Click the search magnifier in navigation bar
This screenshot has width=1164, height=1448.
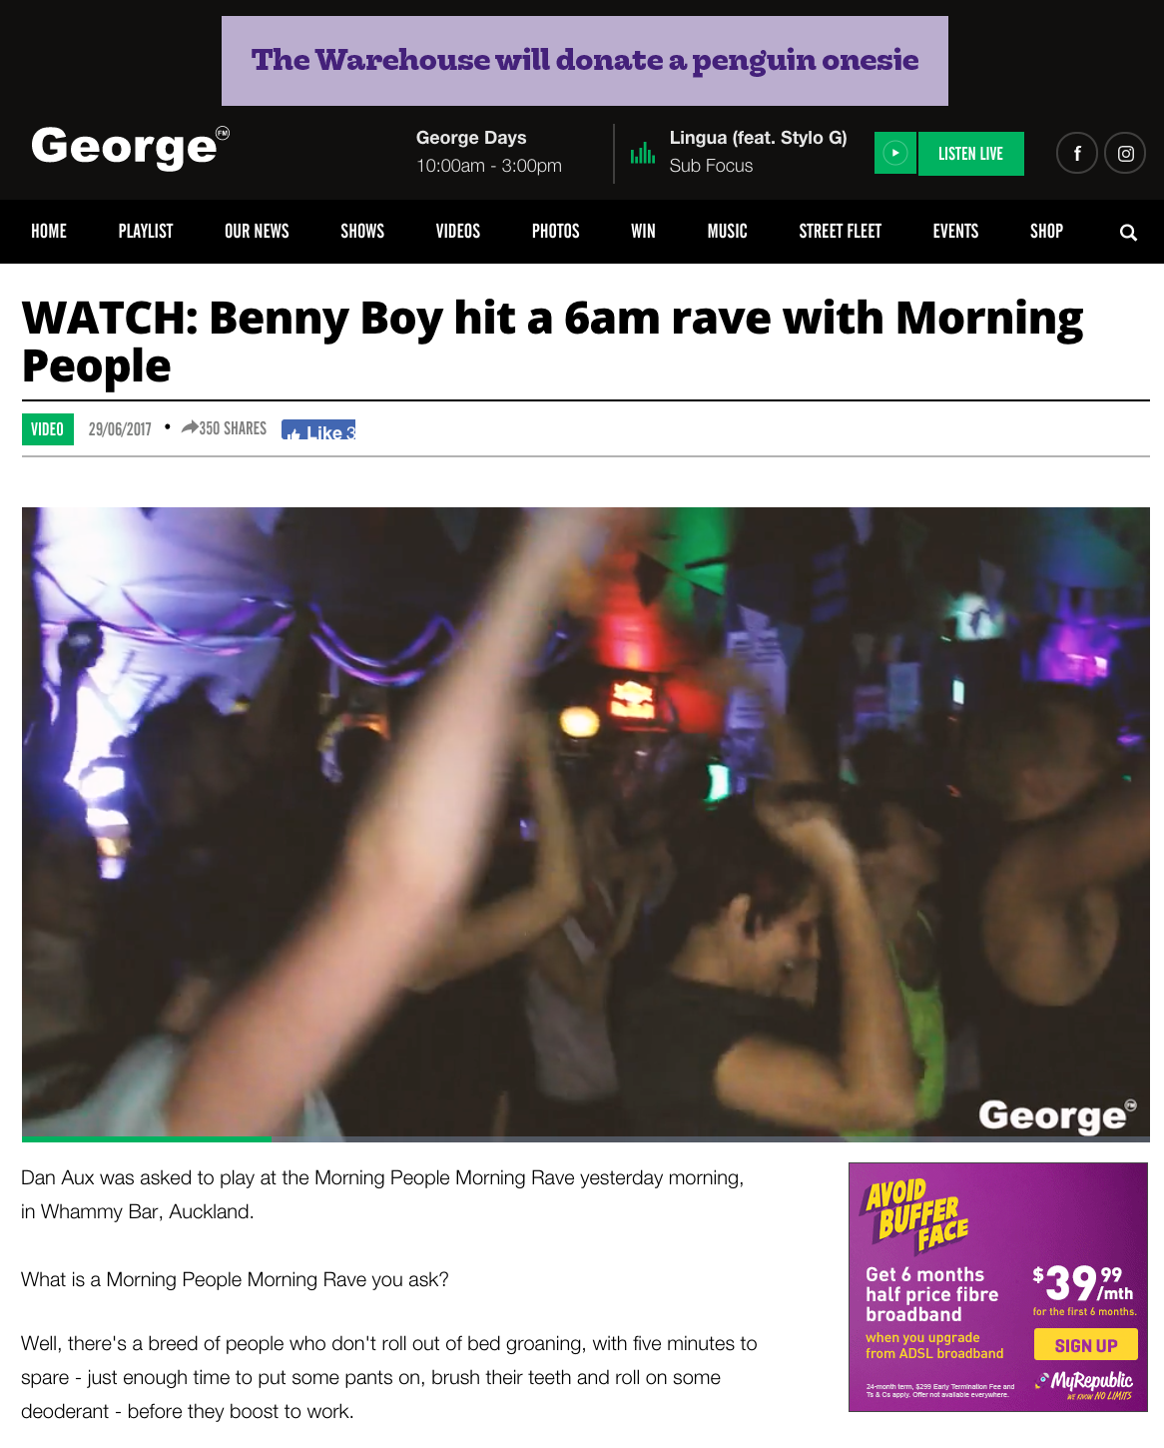tap(1128, 233)
